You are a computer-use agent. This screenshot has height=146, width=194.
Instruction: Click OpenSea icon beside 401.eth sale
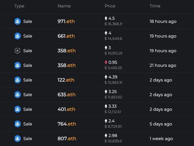click(17, 109)
